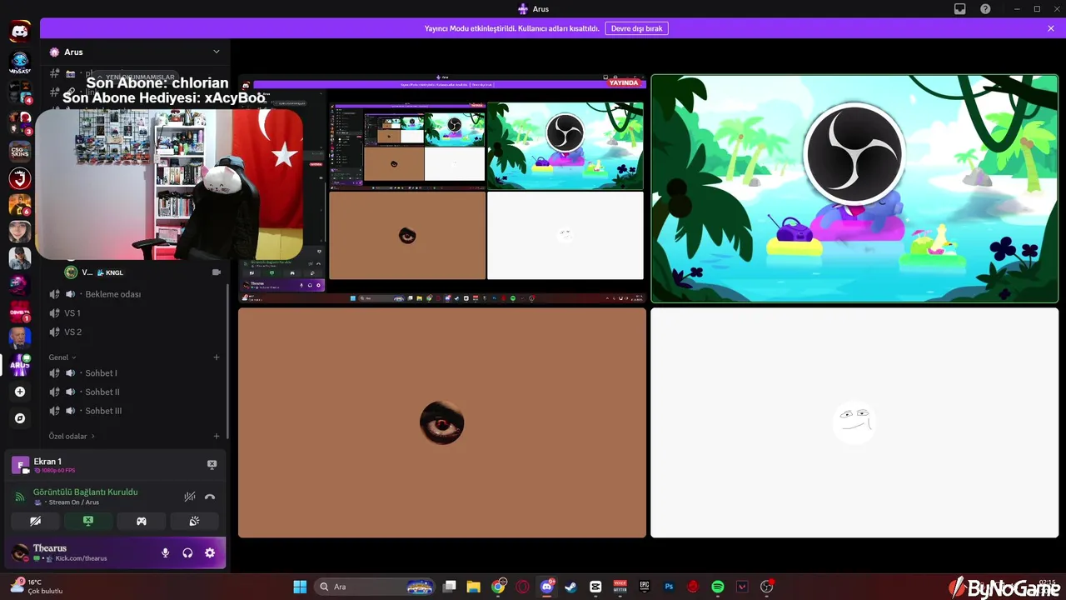Open Task View in the taskbar

coord(449,587)
